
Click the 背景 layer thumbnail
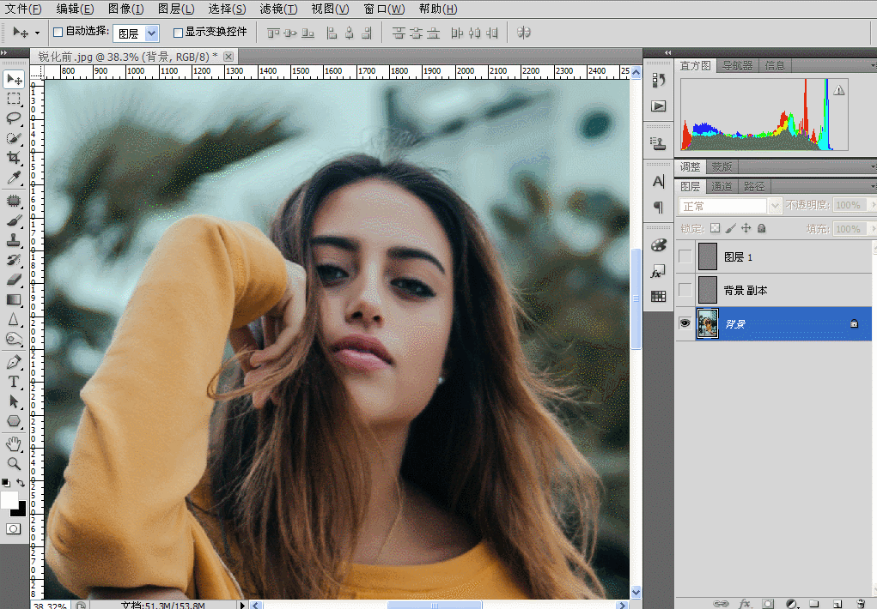click(x=708, y=323)
